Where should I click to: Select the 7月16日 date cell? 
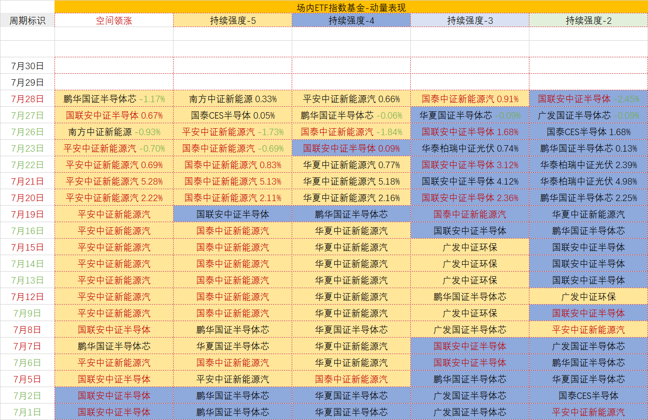pyautogui.click(x=27, y=231)
